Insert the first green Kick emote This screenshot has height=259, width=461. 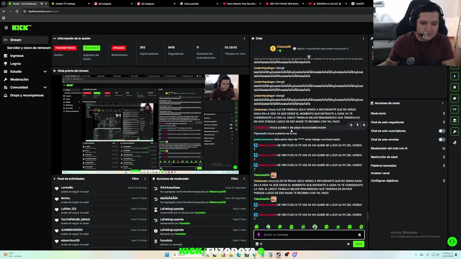pos(256,227)
